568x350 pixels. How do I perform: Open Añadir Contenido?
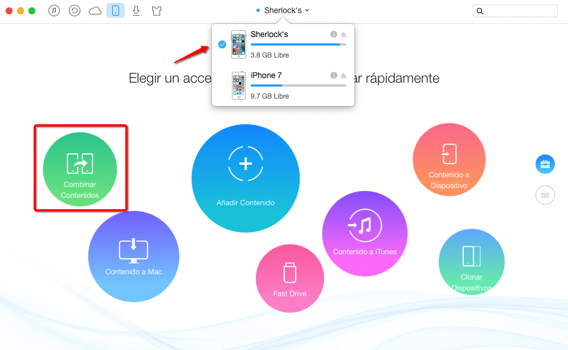tap(246, 178)
